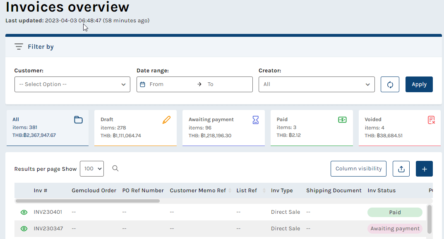Sort by List Ref column arrows
Viewport: 444px width, 239px height.
[x=264, y=191]
